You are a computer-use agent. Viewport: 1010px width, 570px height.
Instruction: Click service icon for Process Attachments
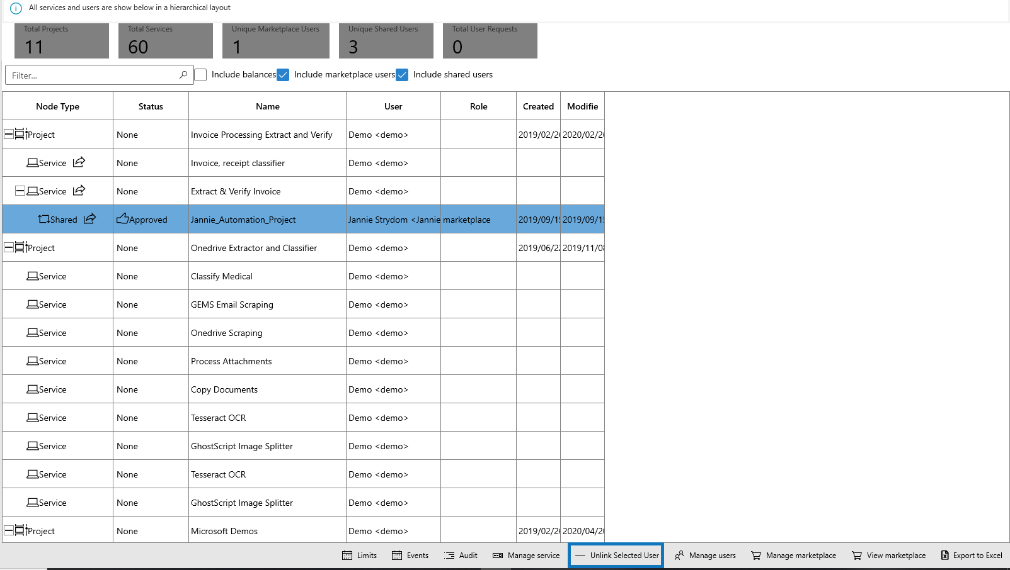point(32,360)
